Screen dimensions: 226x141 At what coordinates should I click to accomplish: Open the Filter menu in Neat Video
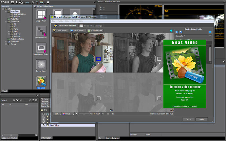[67, 21]
